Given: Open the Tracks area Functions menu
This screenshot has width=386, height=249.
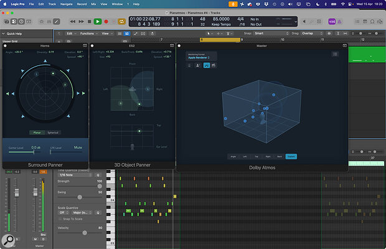Looking at the screenshot, I should [89, 34].
